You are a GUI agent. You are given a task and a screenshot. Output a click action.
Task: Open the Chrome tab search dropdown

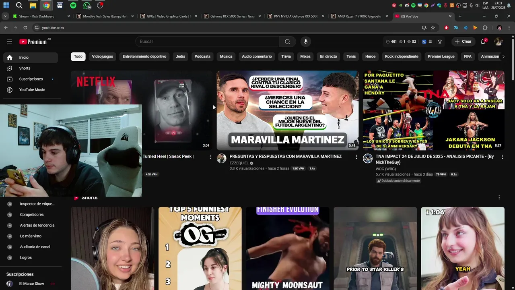pos(5,16)
